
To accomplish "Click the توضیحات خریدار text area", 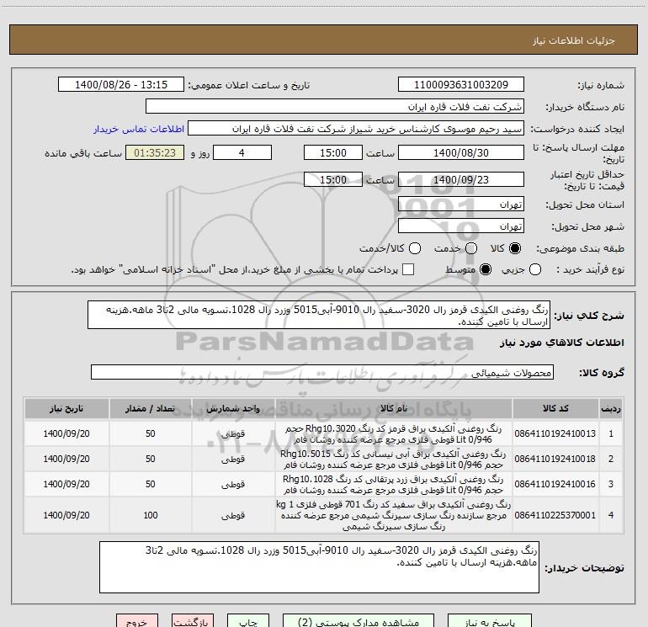I will click(319, 567).
